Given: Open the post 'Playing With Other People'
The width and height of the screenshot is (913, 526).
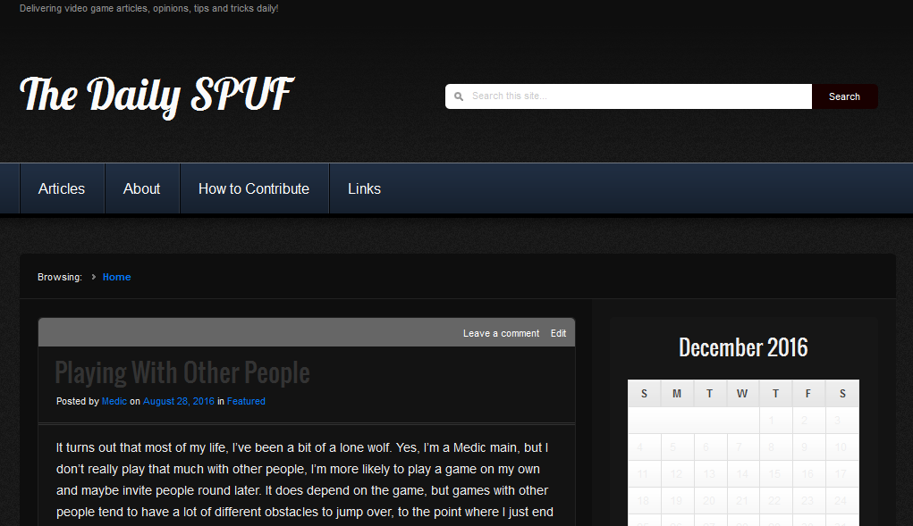Looking at the screenshot, I should [182, 372].
